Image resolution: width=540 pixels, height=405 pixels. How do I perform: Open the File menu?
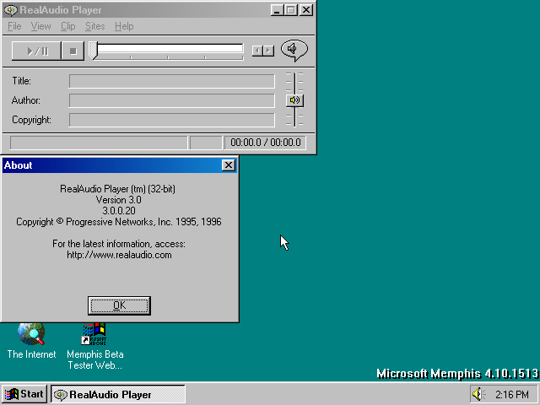pyautogui.click(x=14, y=26)
